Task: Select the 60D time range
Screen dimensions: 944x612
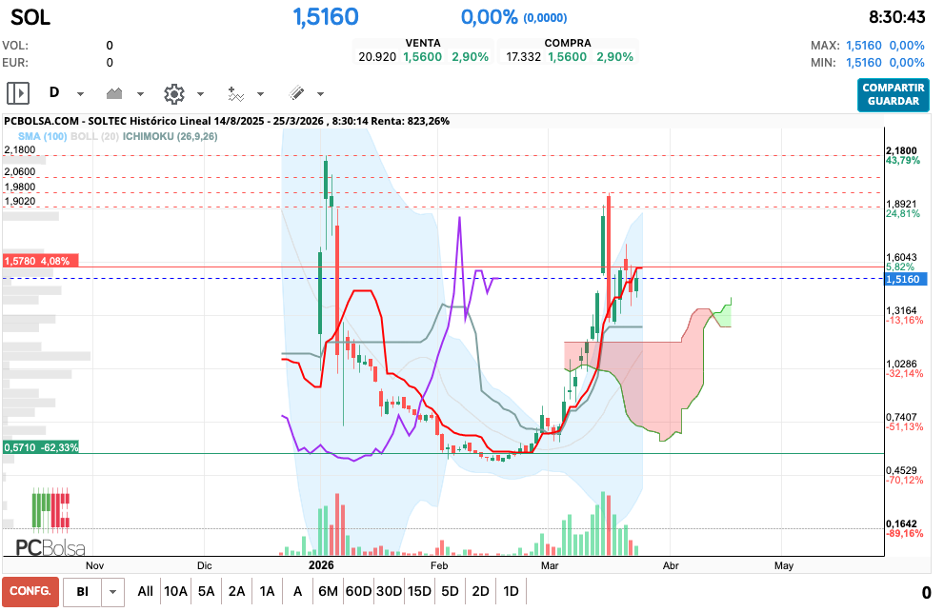Action: pos(358,592)
